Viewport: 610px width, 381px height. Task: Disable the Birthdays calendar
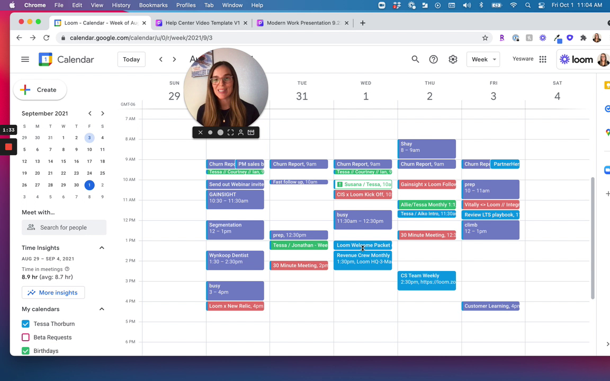click(25, 350)
